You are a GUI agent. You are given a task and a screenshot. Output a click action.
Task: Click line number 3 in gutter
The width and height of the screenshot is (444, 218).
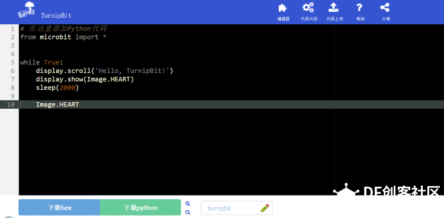coord(12,45)
